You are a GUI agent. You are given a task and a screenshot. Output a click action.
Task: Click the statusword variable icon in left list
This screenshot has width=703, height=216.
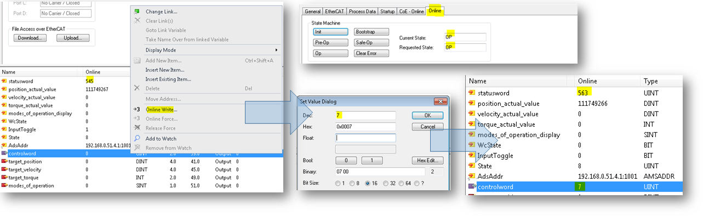[4, 81]
